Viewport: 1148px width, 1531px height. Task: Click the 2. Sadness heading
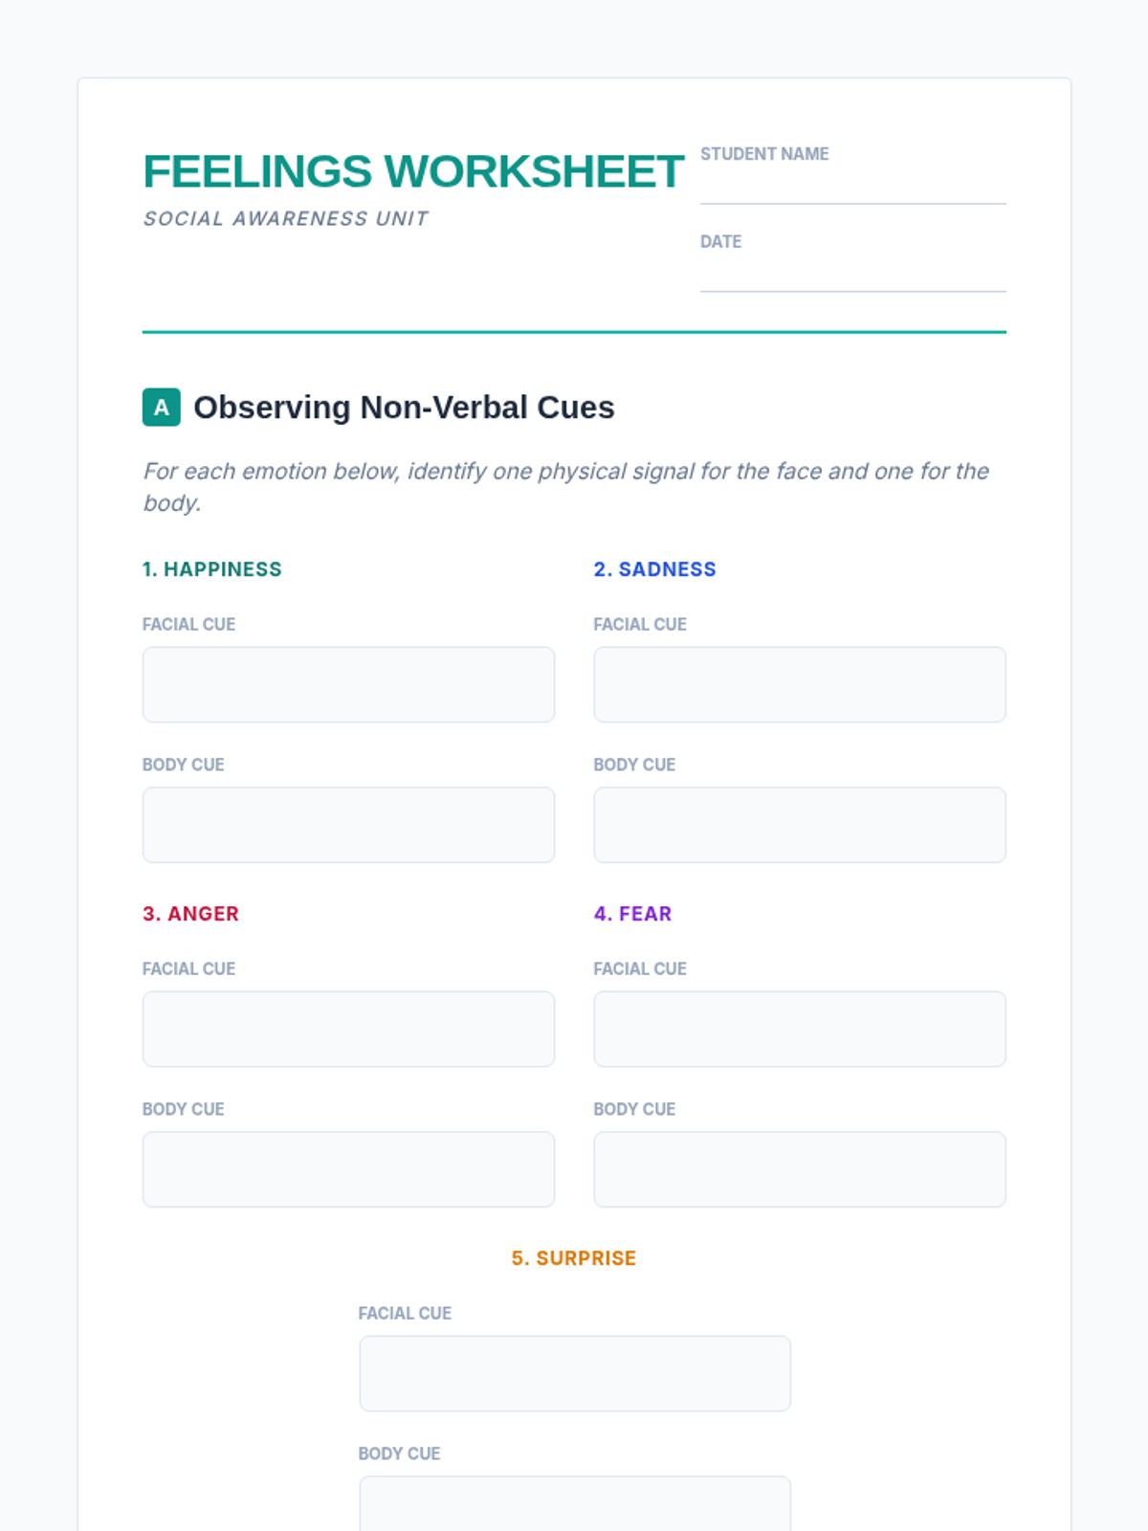coord(655,569)
